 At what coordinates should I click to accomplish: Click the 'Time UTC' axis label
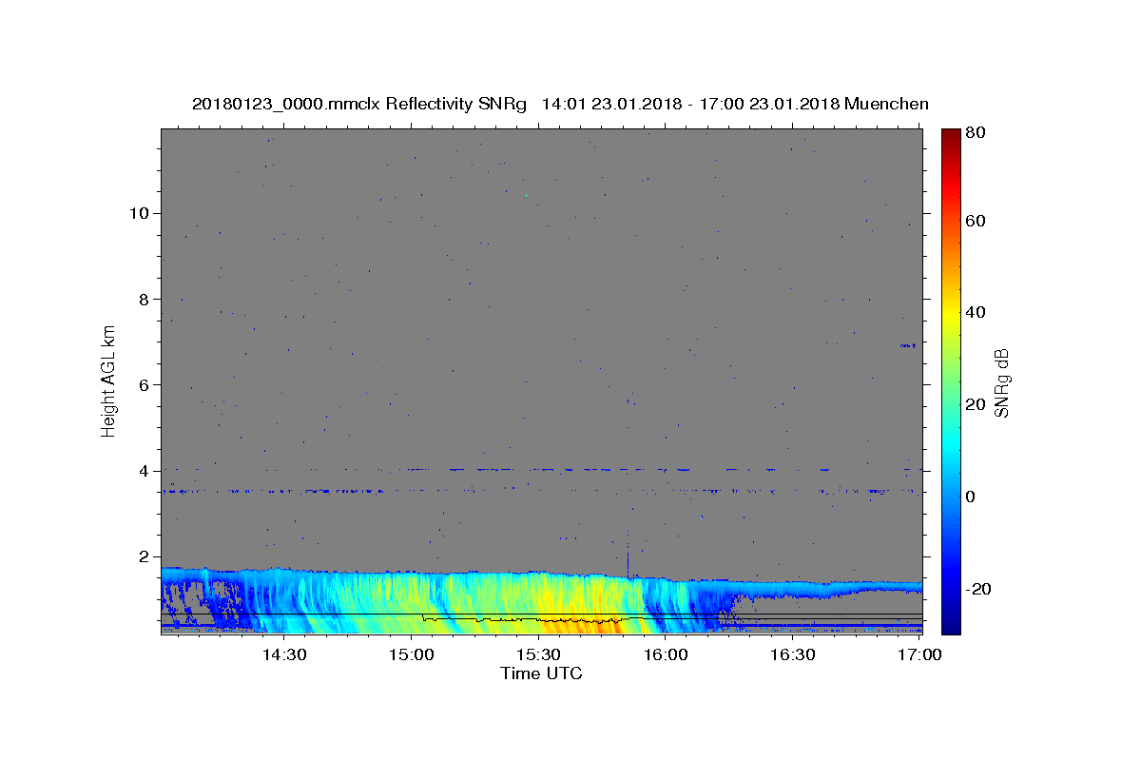541,673
